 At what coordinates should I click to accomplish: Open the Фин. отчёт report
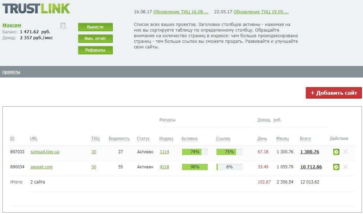(95, 39)
